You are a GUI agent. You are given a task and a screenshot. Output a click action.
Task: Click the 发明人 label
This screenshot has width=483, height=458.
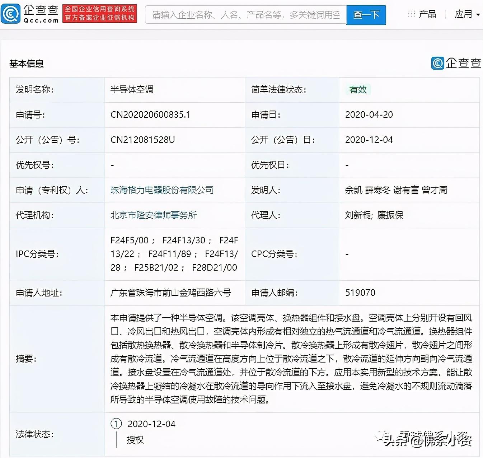(266, 190)
